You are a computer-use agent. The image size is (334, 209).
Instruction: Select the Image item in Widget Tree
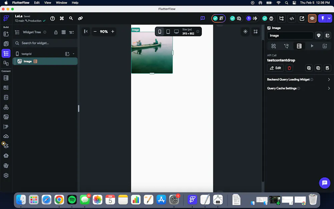pyautogui.click(x=28, y=61)
